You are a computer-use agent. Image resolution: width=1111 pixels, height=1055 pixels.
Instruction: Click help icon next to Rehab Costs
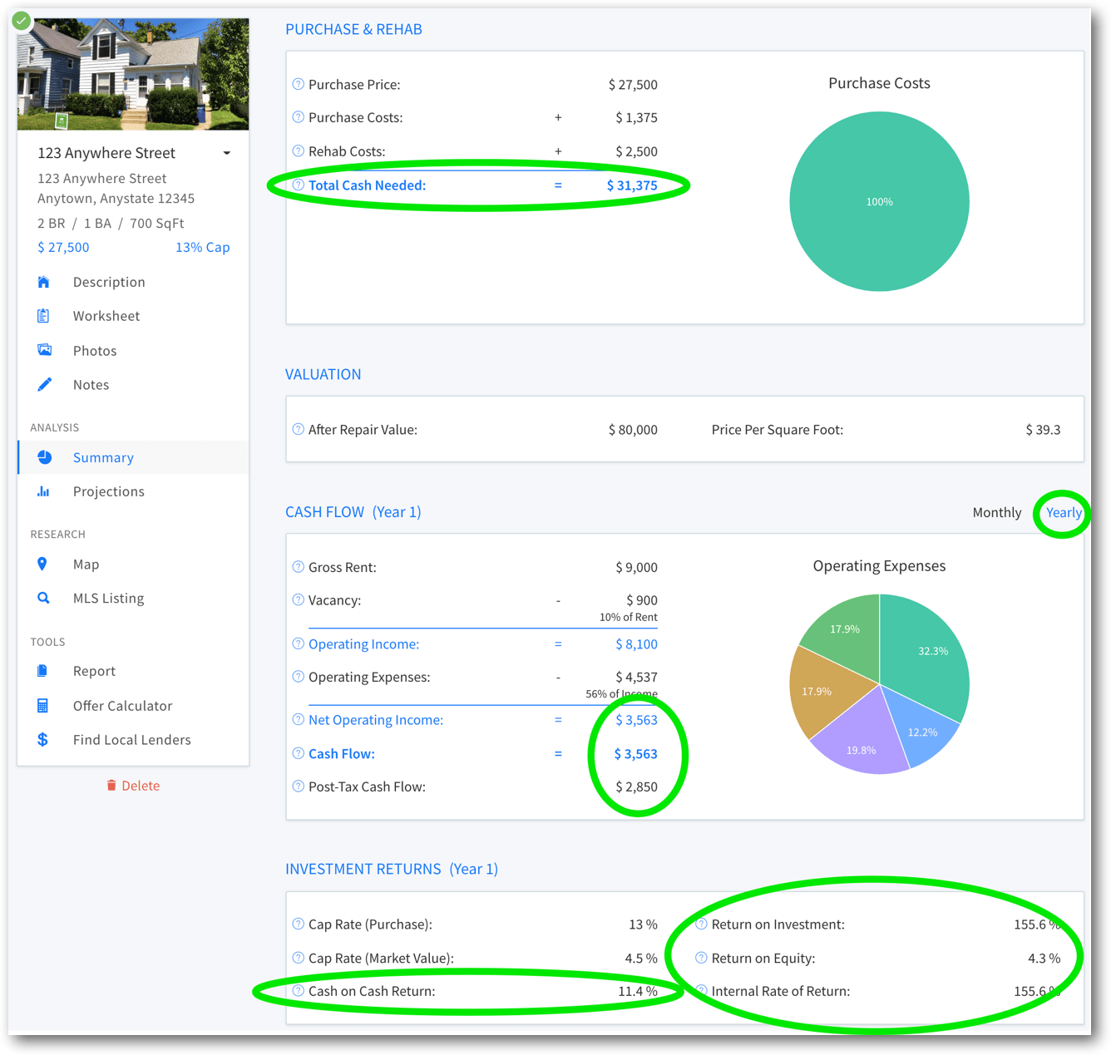298,151
